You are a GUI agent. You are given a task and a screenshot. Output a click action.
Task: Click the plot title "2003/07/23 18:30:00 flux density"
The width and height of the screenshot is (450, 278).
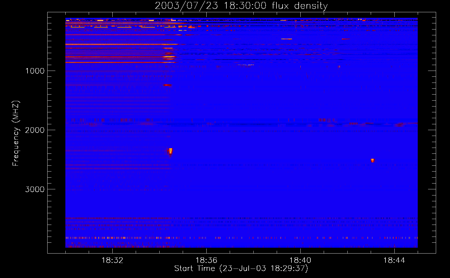coord(241,6)
